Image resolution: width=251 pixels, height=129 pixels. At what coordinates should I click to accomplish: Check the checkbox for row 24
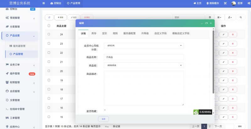click(49, 34)
